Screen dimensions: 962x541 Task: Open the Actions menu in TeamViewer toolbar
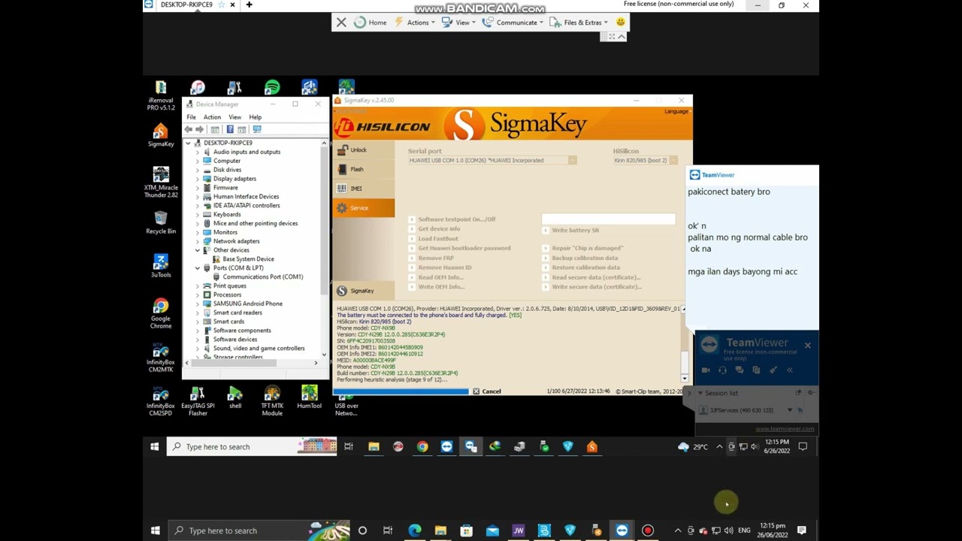[x=414, y=23]
